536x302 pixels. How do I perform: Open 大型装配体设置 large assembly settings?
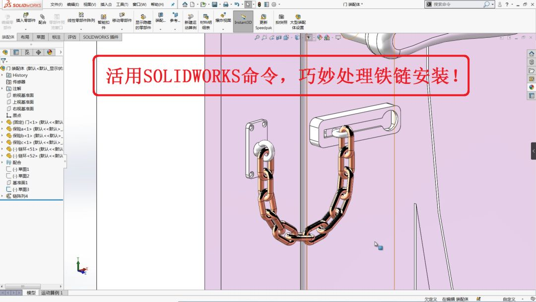298,22
